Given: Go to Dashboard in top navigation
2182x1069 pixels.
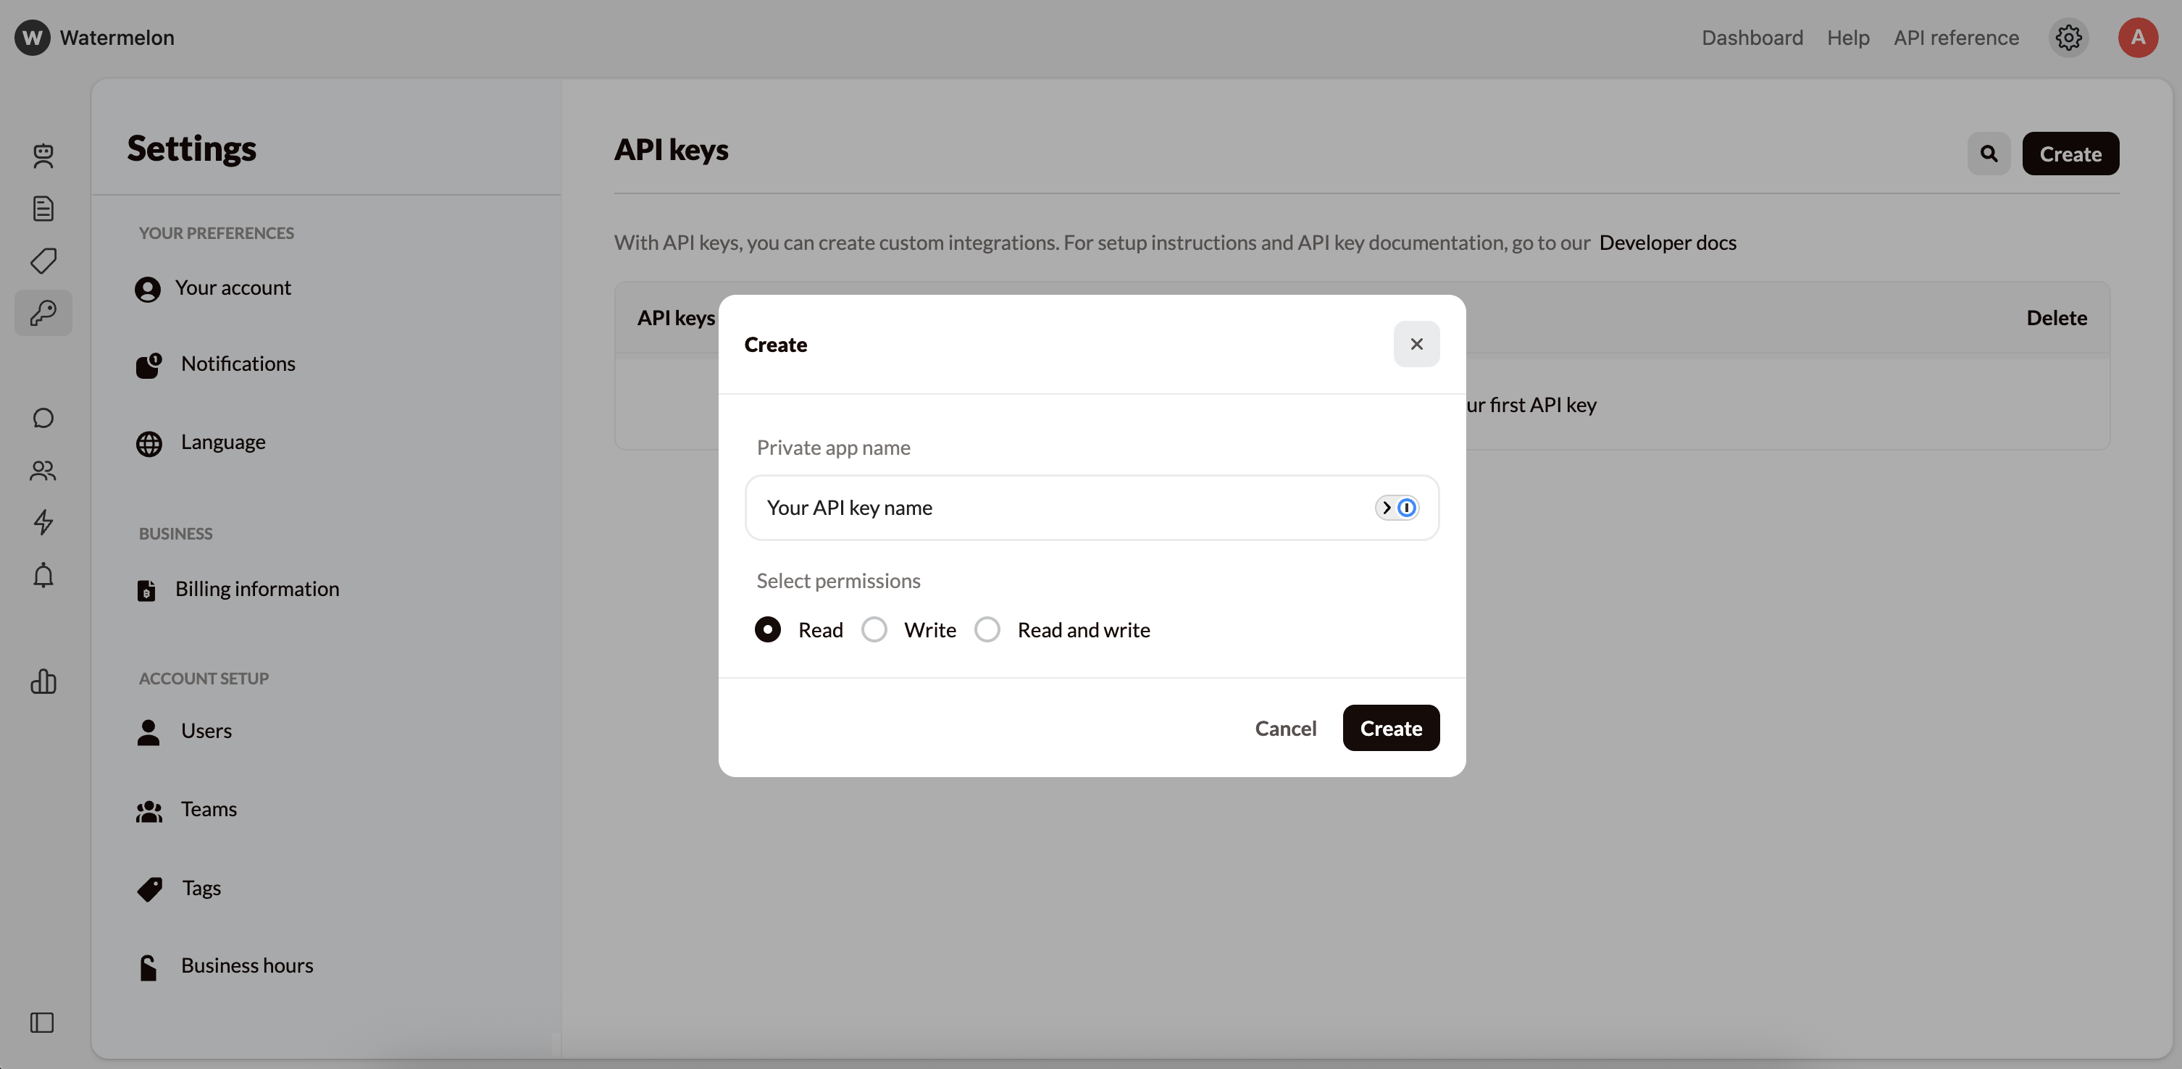Looking at the screenshot, I should click(1752, 37).
